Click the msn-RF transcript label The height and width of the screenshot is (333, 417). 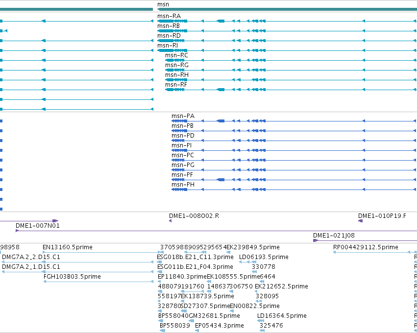click(x=176, y=85)
